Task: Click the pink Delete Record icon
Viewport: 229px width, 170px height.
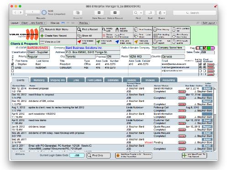Action: 104,36
